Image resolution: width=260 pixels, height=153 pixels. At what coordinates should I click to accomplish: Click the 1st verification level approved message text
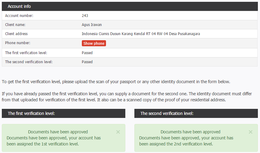(54, 141)
